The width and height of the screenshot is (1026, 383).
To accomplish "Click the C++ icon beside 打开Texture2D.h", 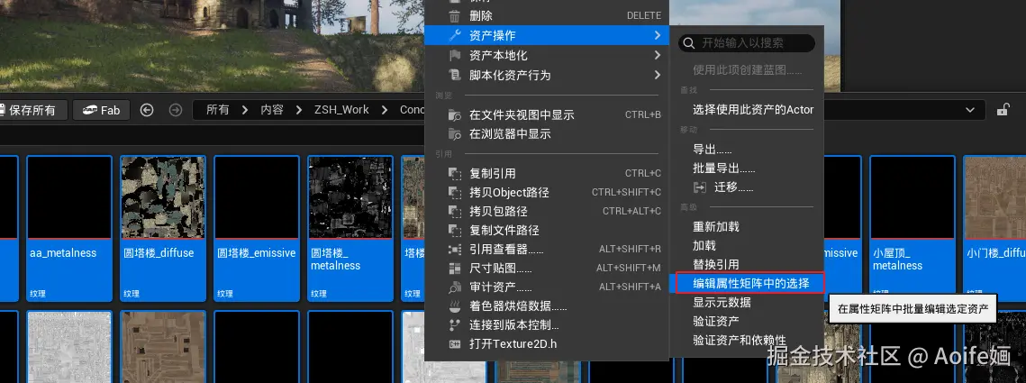I will 454,344.
